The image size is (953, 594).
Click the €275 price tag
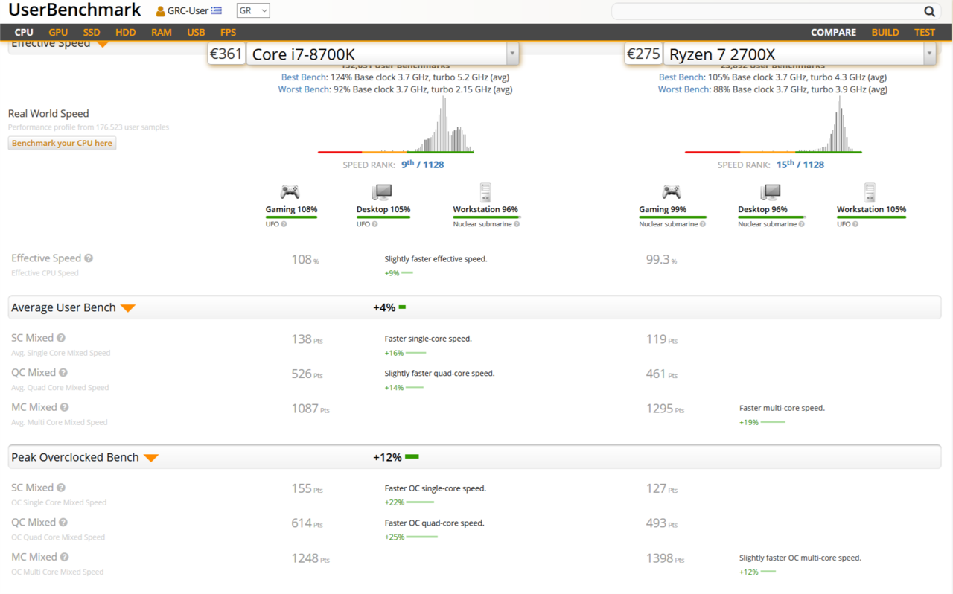point(643,54)
